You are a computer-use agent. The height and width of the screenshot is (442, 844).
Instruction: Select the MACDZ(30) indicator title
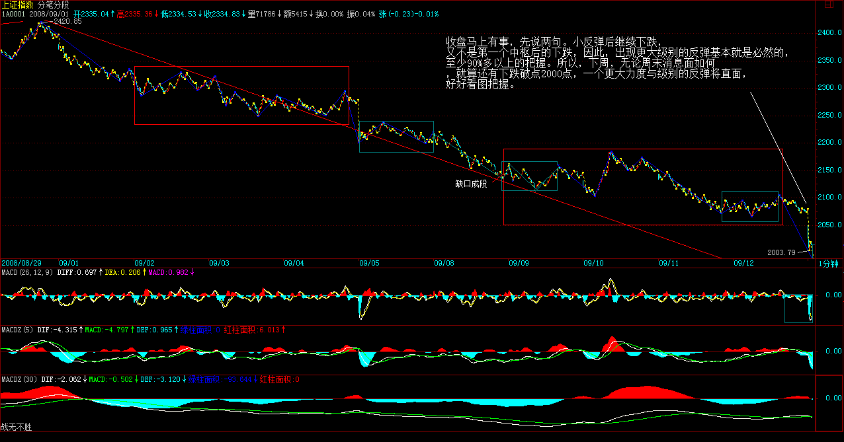point(19,380)
